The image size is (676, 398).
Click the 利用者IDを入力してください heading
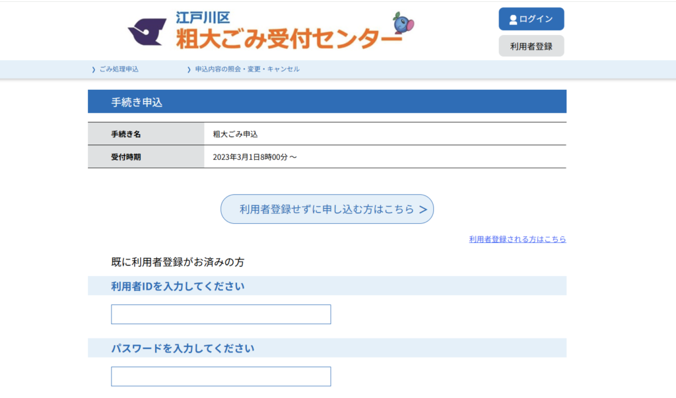pyautogui.click(x=178, y=286)
